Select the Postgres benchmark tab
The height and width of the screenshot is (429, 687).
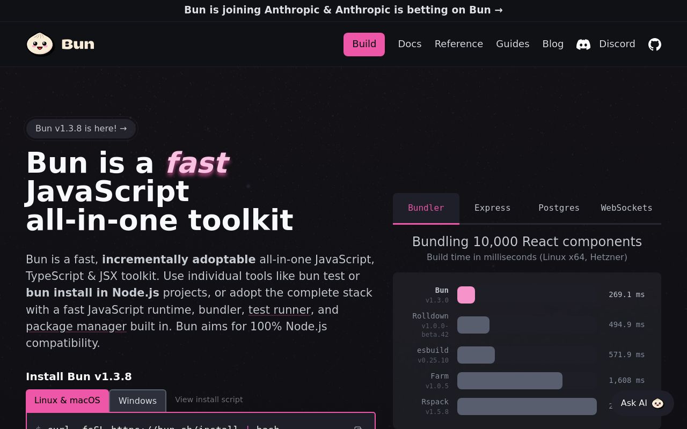pyautogui.click(x=559, y=208)
